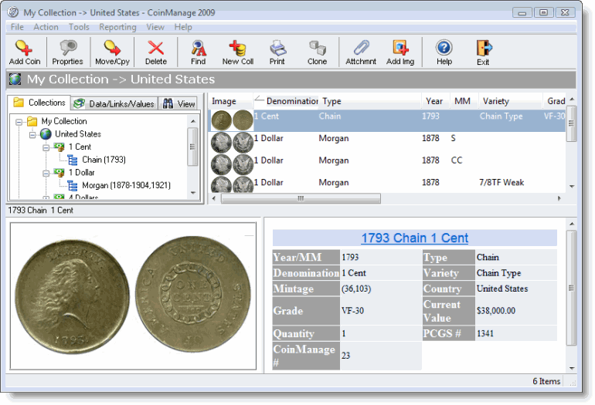Collapse the United States tree node
The height and width of the screenshot is (405, 595).
pyautogui.click(x=32, y=135)
